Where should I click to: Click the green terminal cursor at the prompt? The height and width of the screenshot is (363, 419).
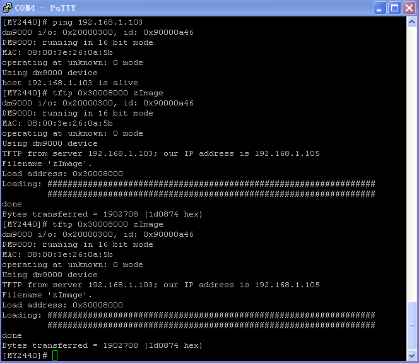[55, 355]
